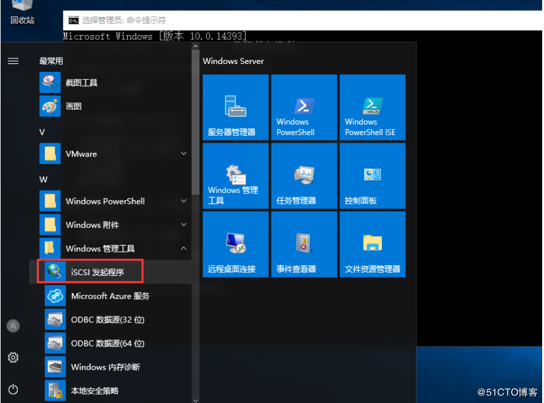Open 文件资源管理器 (File Explorer) tile
The width and height of the screenshot is (544, 403).
click(371, 244)
